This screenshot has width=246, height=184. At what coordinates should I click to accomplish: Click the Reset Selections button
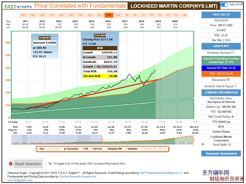tap(28, 164)
